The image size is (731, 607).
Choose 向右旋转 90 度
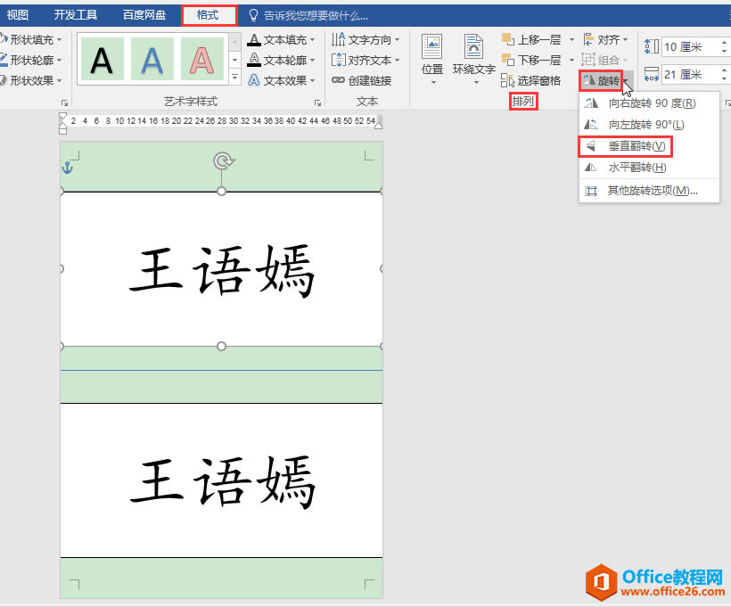(x=649, y=103)
